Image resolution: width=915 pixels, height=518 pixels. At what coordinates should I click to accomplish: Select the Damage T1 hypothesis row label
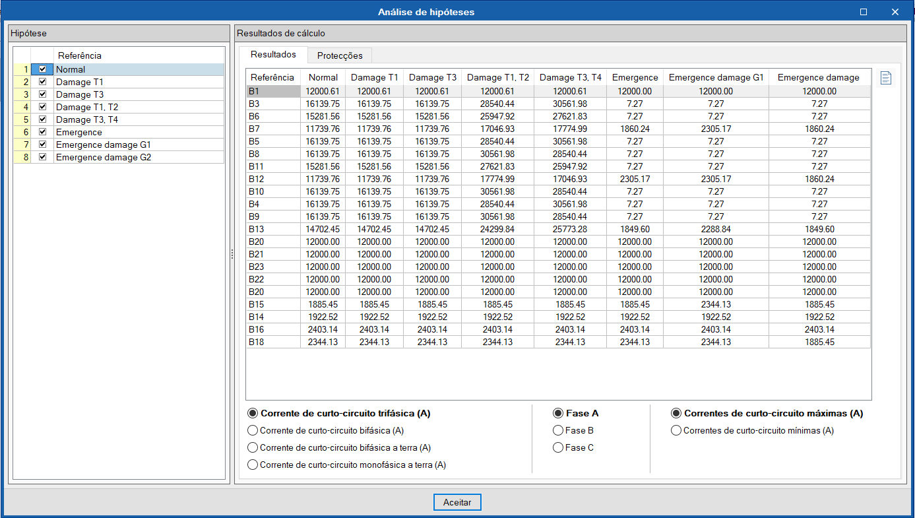click(x=80, y=82)
